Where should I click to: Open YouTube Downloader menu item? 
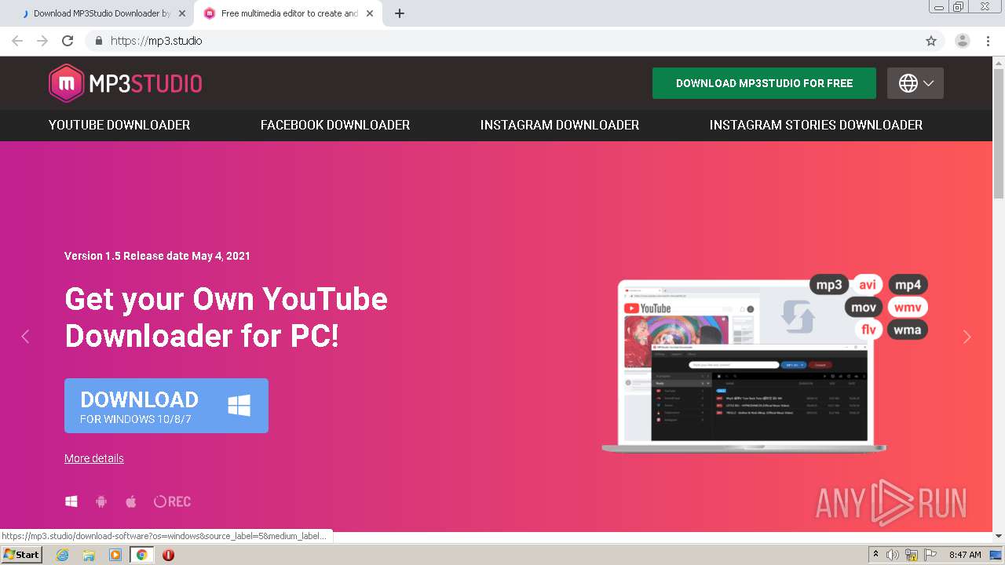119,125
